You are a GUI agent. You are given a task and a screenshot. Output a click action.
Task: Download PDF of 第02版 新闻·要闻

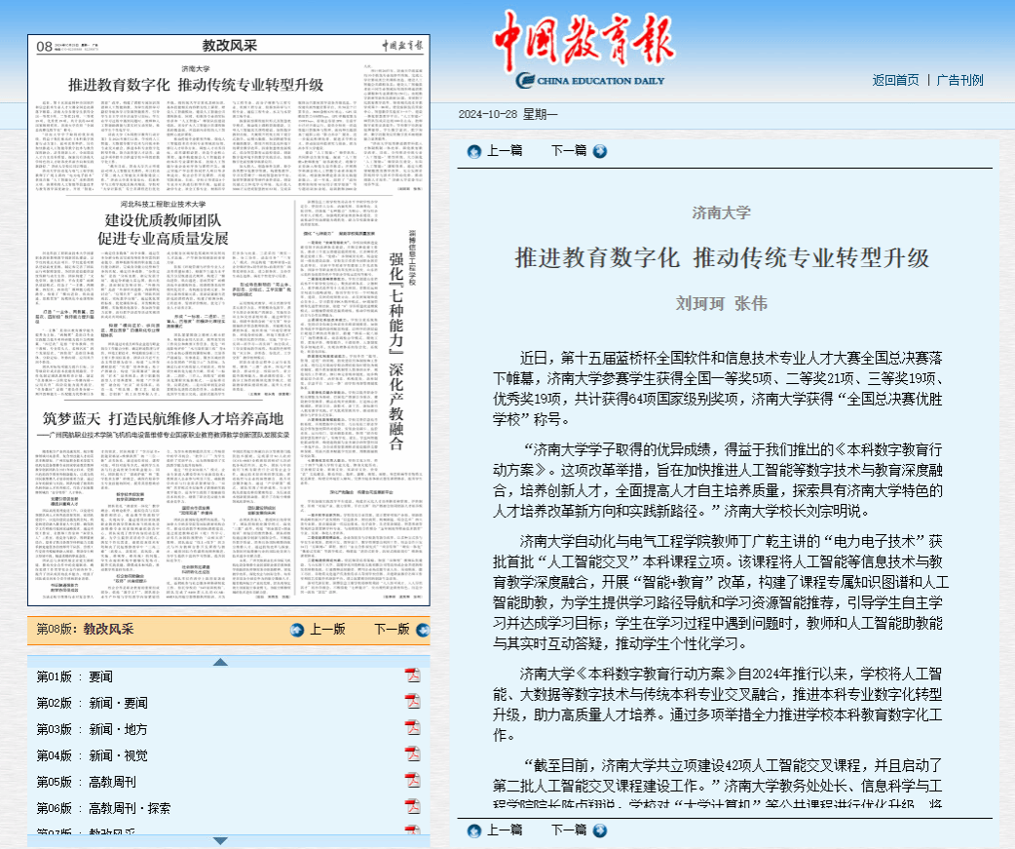[412, 702]
